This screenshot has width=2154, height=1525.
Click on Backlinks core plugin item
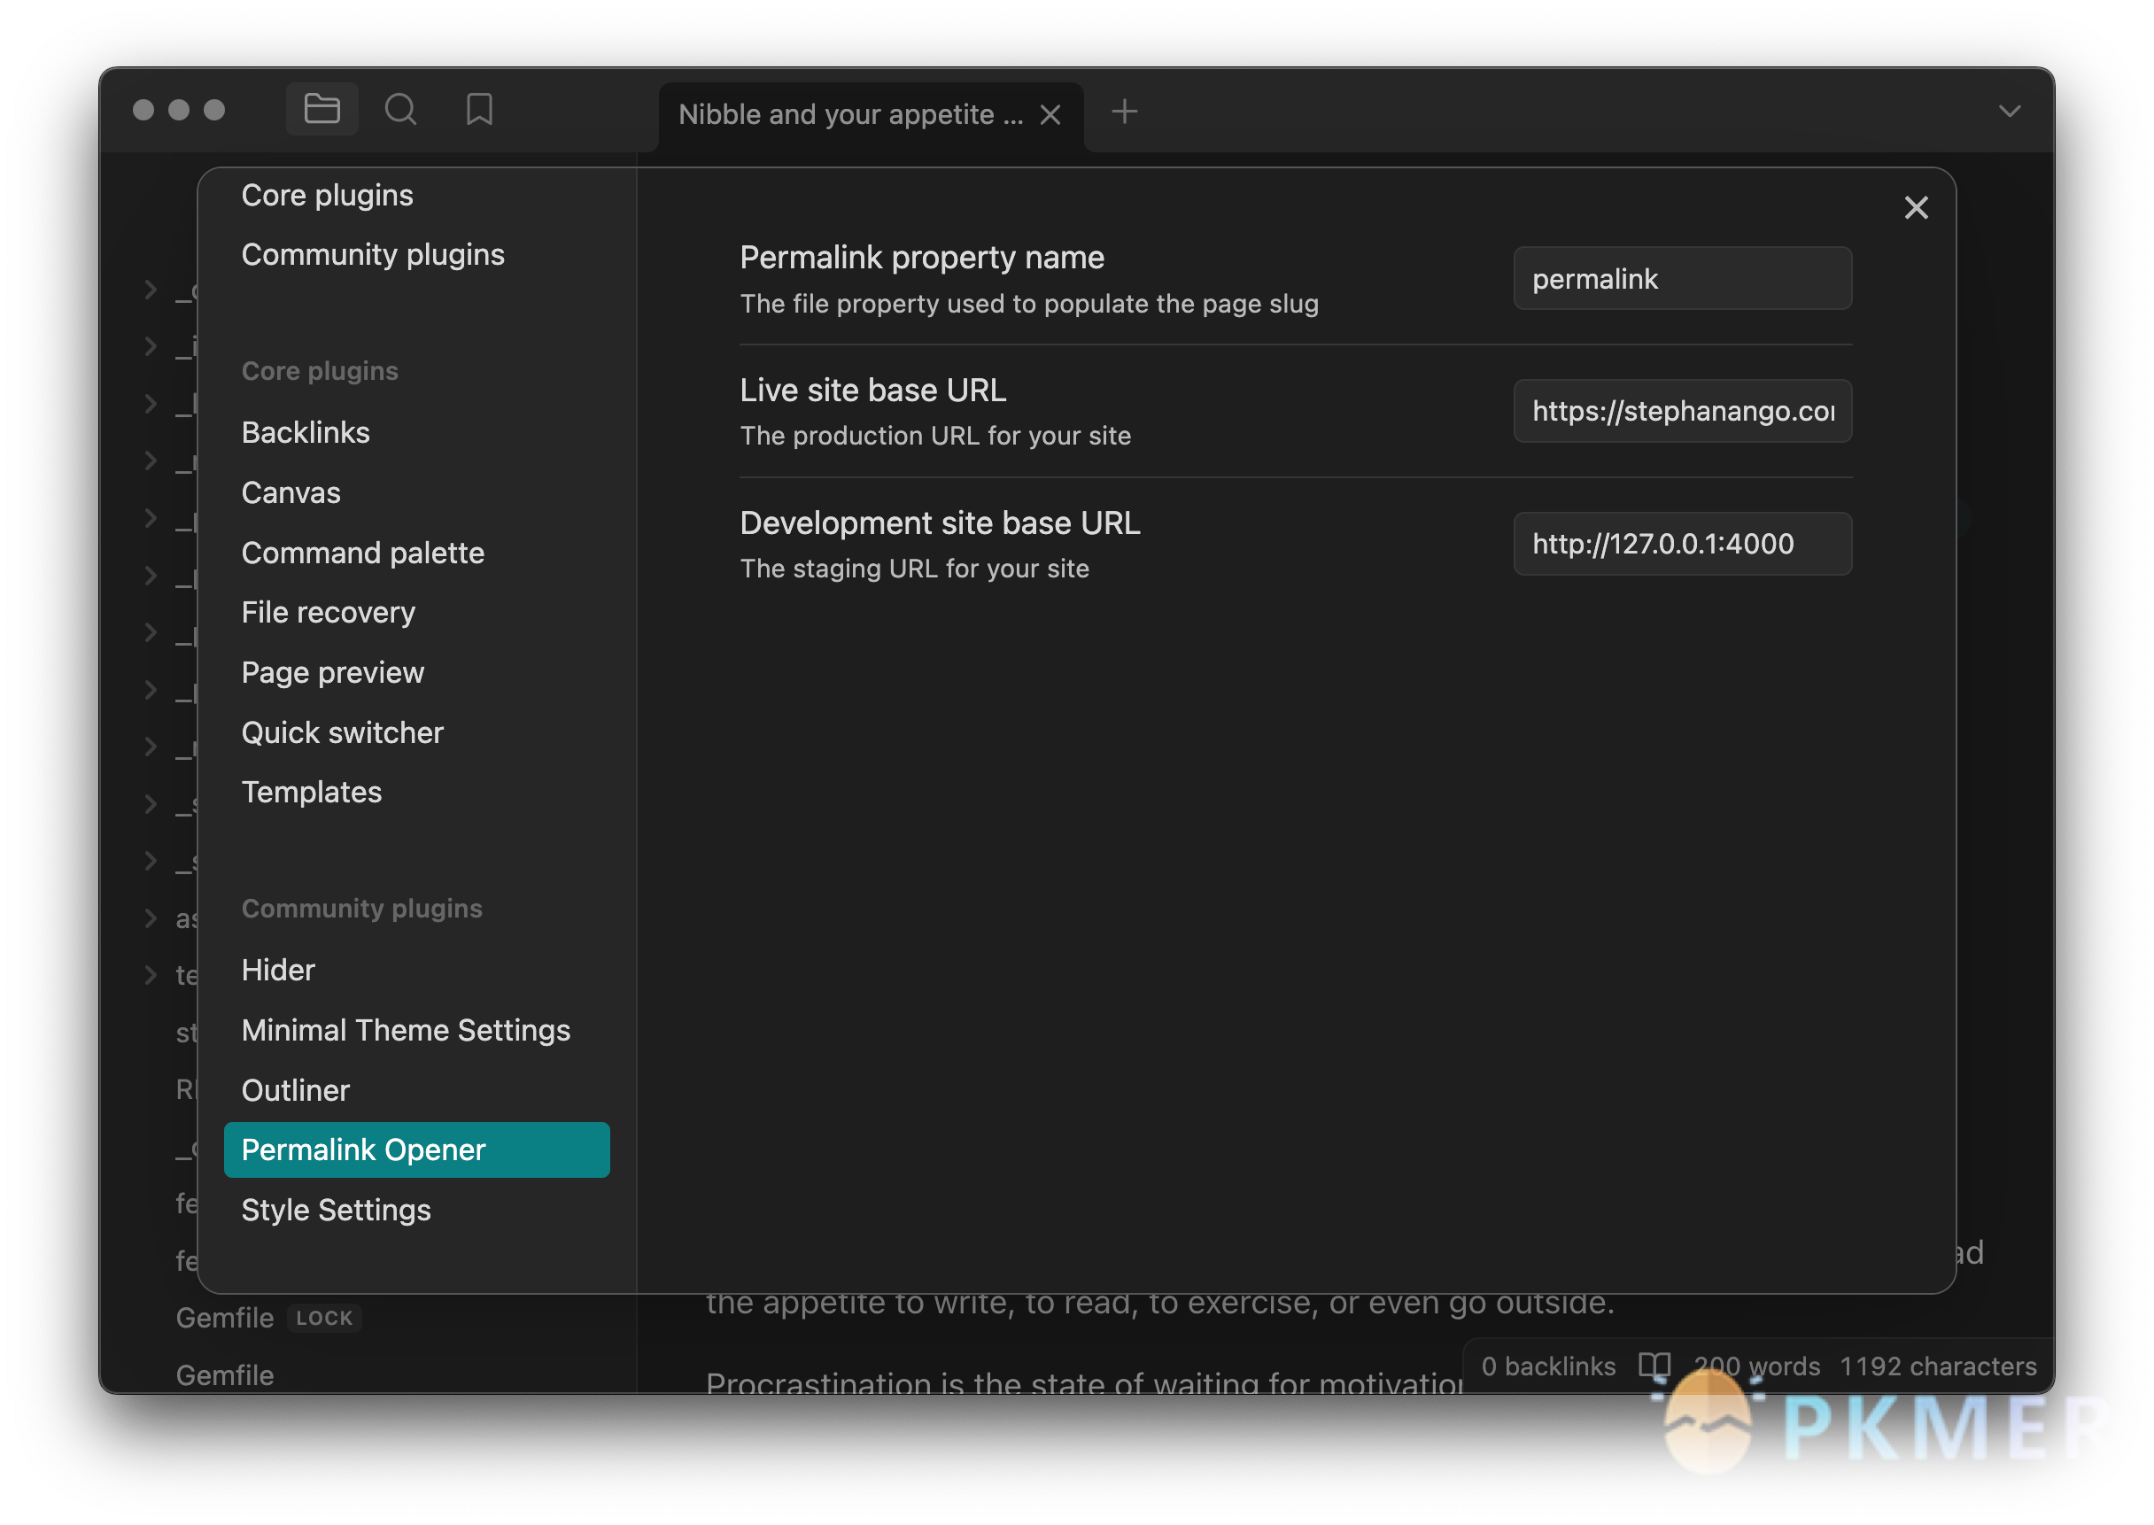[x=304, y=430]
